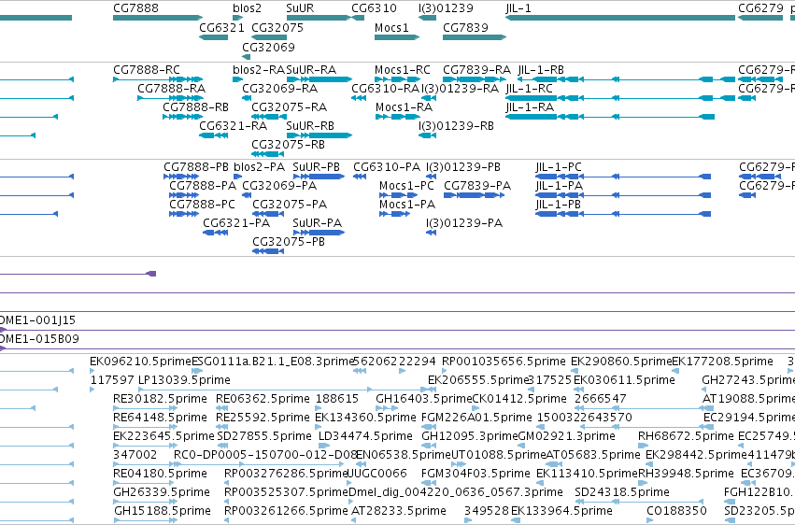Select the JIL-1-RA transcript label
The width and height of the screenshot is (795, 525).
[530, 106]
